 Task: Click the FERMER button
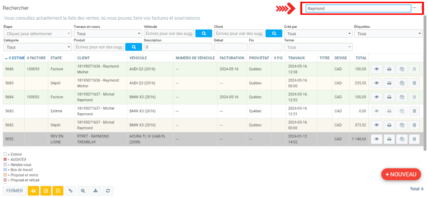click(14, 191)
